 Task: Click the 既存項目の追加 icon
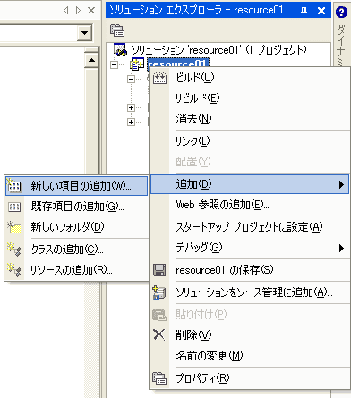pos(14,207)
